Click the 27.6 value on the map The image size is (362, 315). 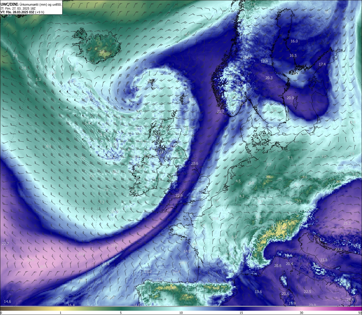pyautogui.click(x=81, y=254)
